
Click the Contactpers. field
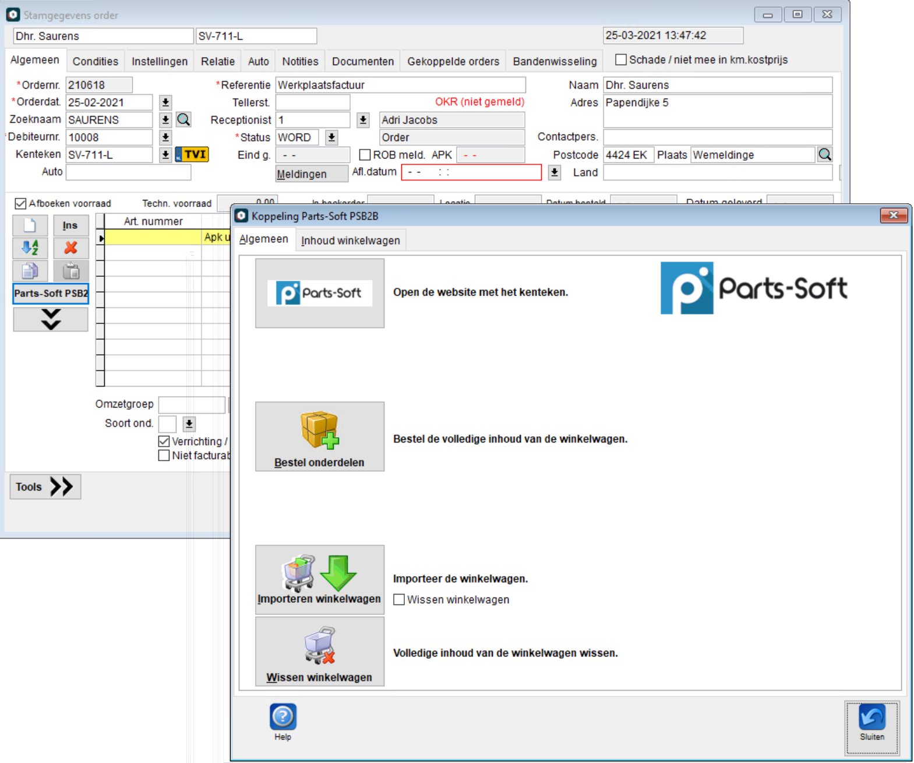click(718, 137)
